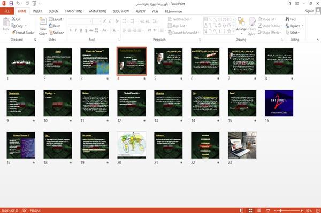Open the Layout dropdown

[56, 19]
